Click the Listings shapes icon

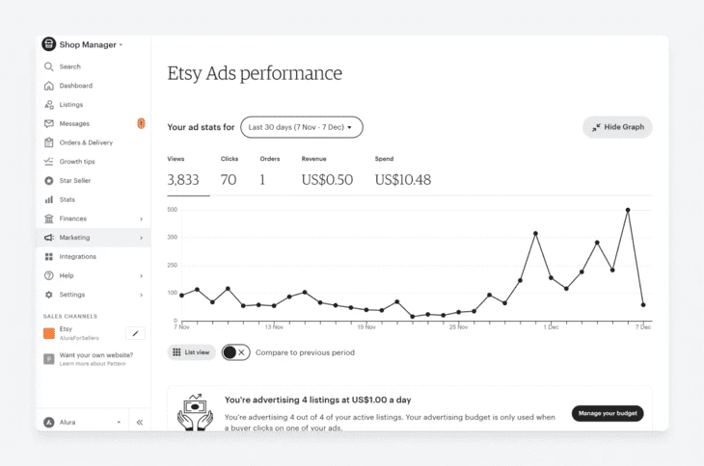point(48,105)
